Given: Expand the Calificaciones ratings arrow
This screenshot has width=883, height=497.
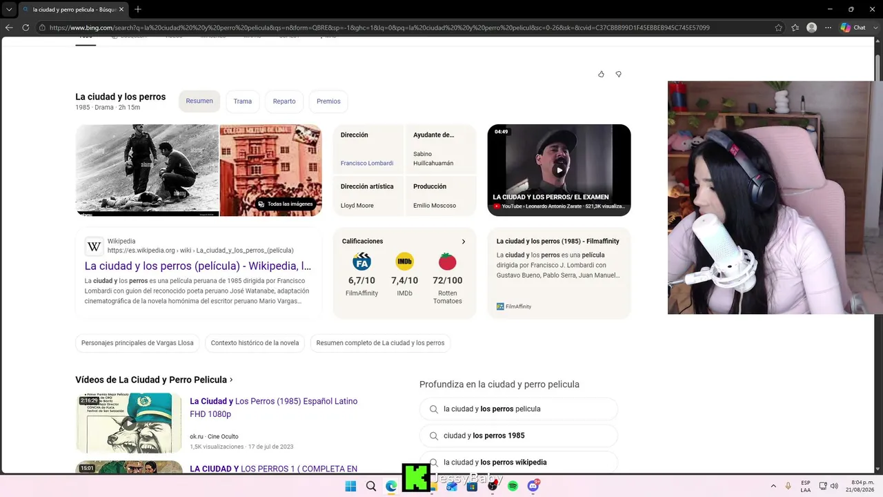Looking at the screenshot, I should pyautogui.click(x=464, y=242).
